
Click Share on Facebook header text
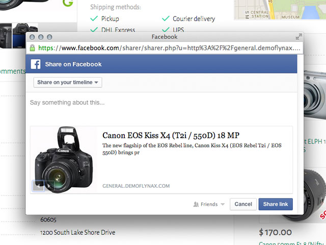(x=73, y=64)
